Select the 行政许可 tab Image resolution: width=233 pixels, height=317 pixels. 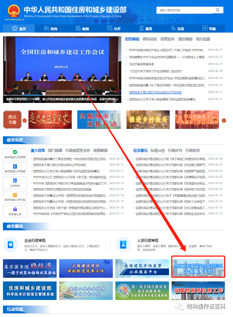coord(175,150)
